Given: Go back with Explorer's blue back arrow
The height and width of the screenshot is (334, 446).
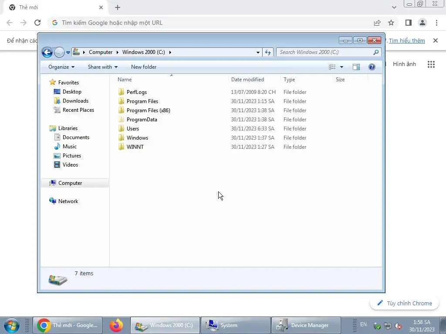Looking at the screenshot, I should (47, 52).
